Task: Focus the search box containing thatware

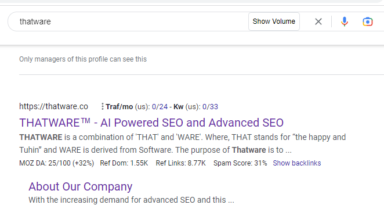Action: tap(128, 21)
